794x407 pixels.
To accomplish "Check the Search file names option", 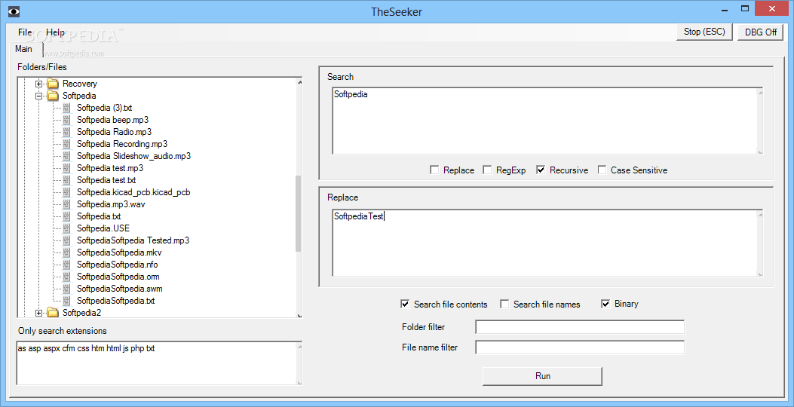I will click(504, 304).
